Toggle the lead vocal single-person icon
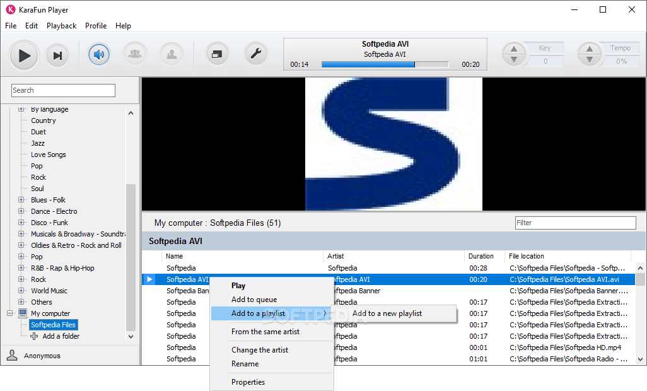647x391 pixels. [x=172, y=54]
